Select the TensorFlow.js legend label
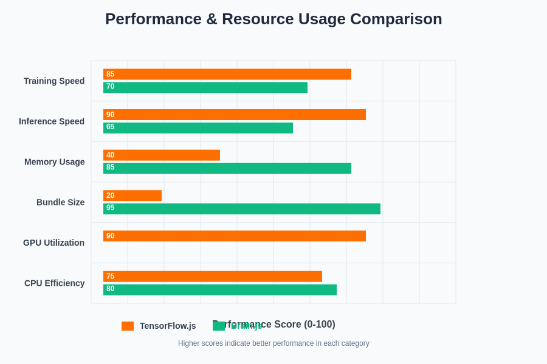 168,326
